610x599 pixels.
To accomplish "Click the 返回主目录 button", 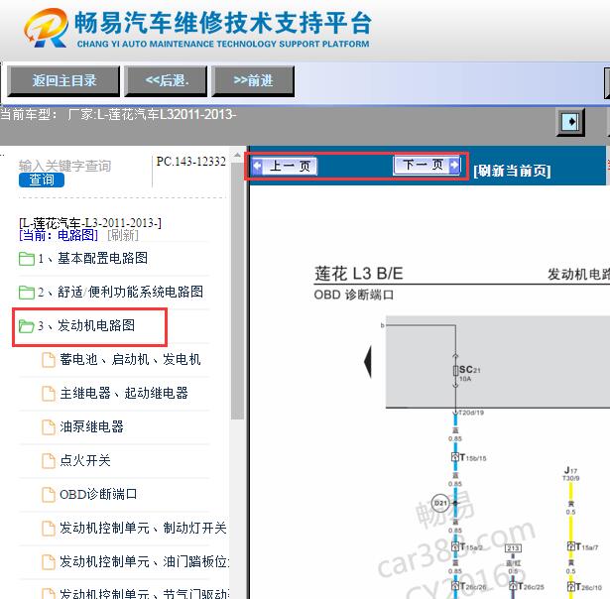I will (63, 81).
